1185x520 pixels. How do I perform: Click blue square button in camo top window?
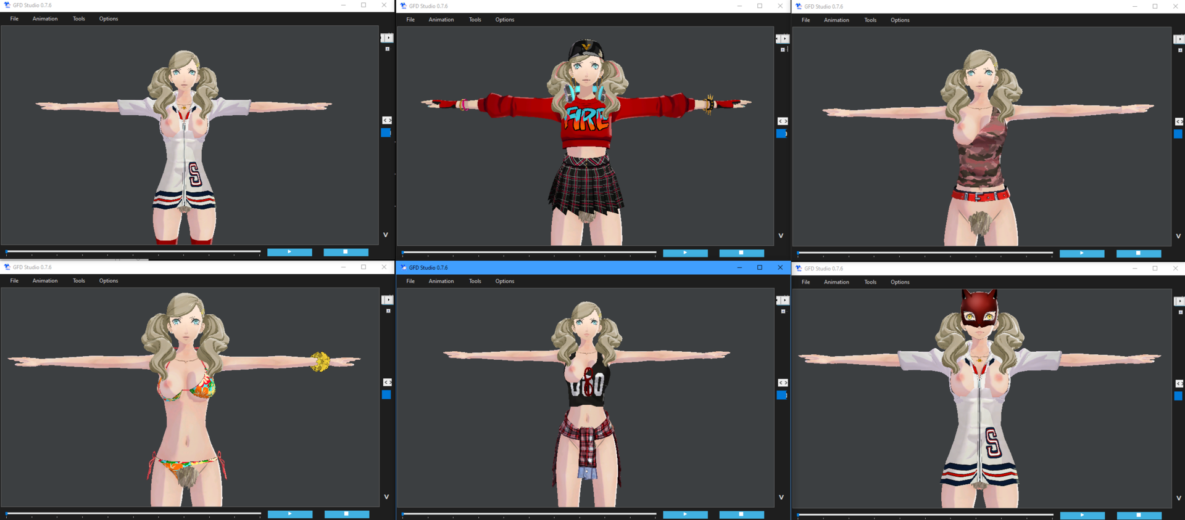point(1178,134)
